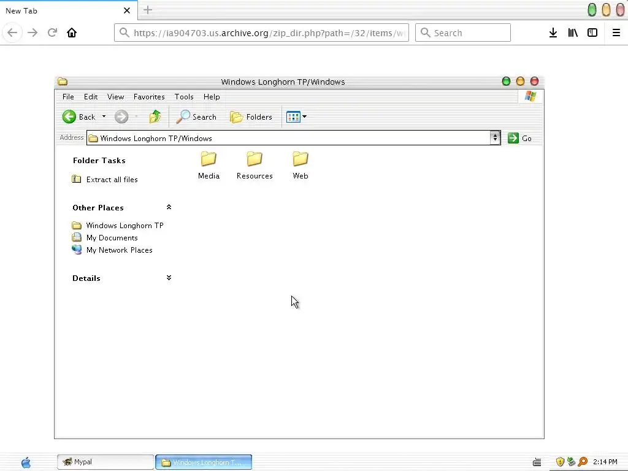Open the browser hamburger menu
This screenshot has height=471, width=628.
click(616, 33)
